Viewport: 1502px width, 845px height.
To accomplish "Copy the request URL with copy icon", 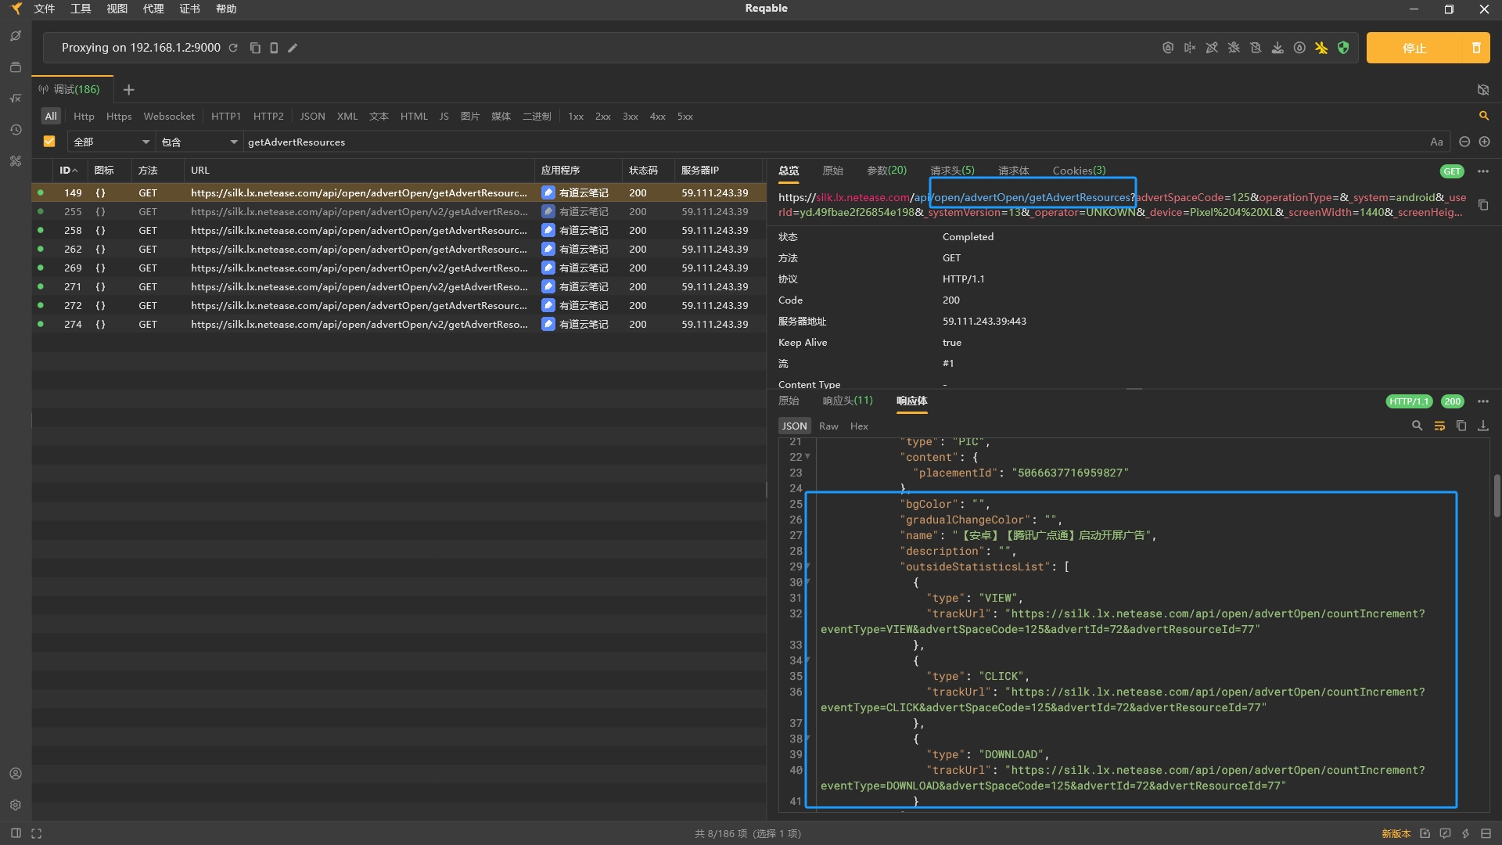I will 1482,205.
